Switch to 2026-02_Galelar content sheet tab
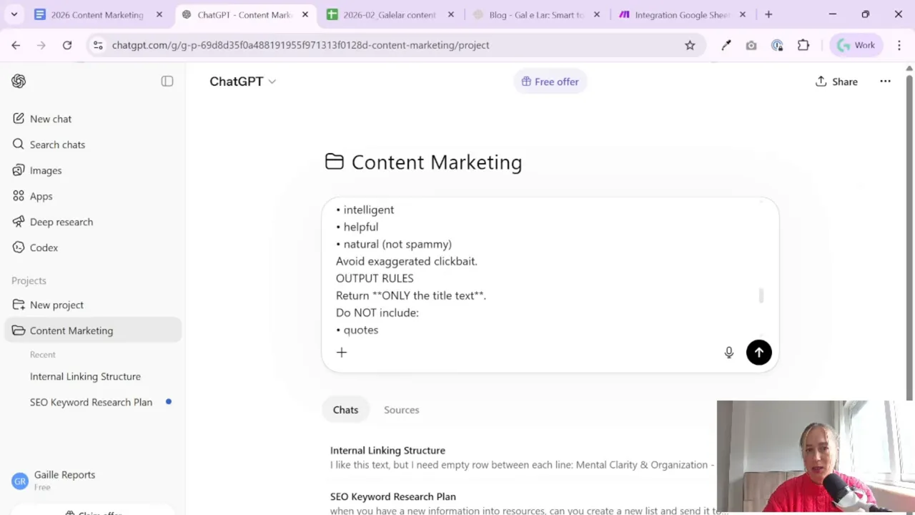915x515 pixels. click(390, 14)
